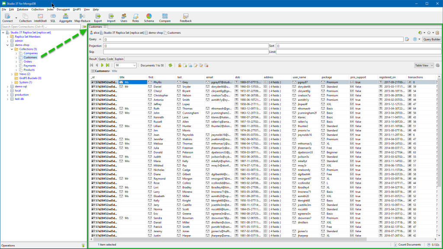The height and width of the screenshot is (249, 443).
Task: Go to the next page of results
Action: click(102, 66)
